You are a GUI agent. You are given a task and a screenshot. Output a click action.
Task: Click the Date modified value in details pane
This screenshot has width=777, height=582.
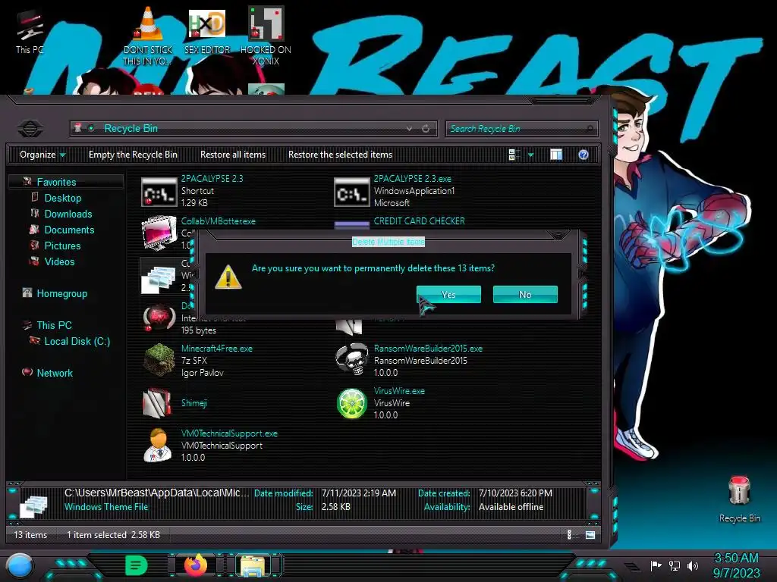click(x=359, y=493)
